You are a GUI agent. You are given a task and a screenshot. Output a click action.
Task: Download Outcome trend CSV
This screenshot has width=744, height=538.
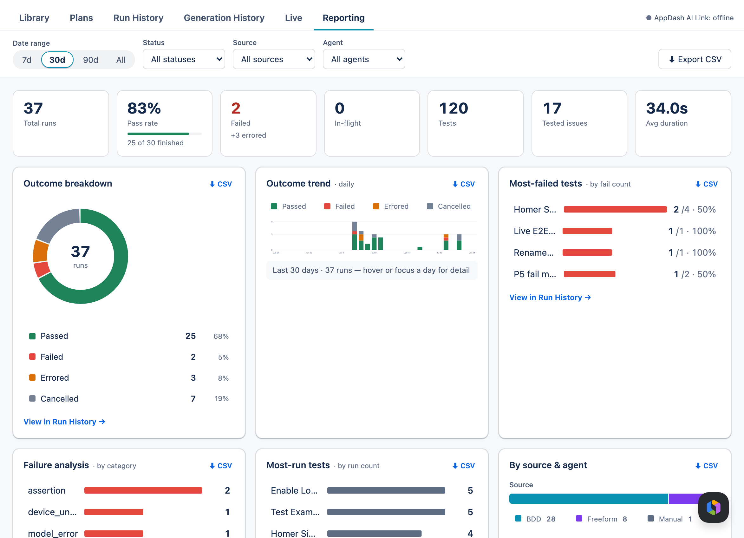(x=464, y=184)
